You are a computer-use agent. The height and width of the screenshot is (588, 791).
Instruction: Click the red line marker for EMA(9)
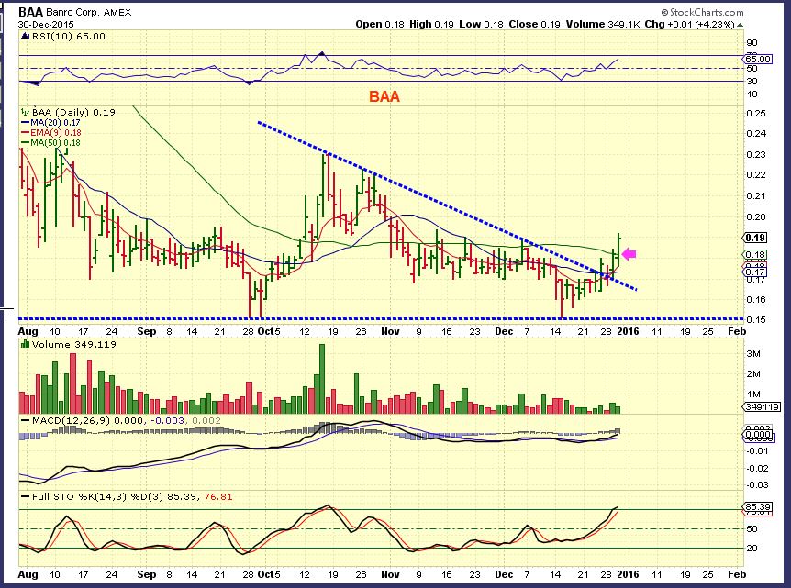[x=25, y=133]
